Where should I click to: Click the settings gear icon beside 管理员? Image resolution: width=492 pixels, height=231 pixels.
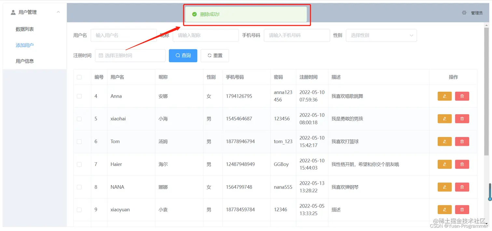tap(464, 13)
